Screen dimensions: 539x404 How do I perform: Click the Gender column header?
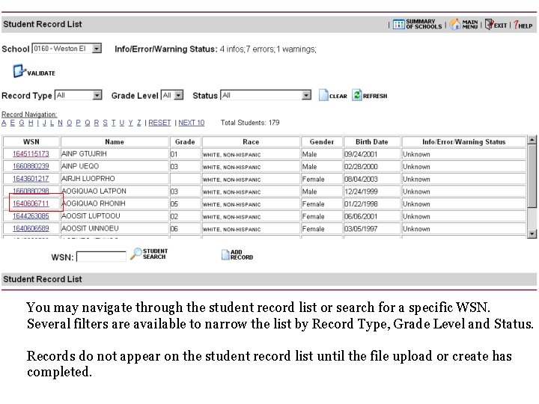pos(322,141)
